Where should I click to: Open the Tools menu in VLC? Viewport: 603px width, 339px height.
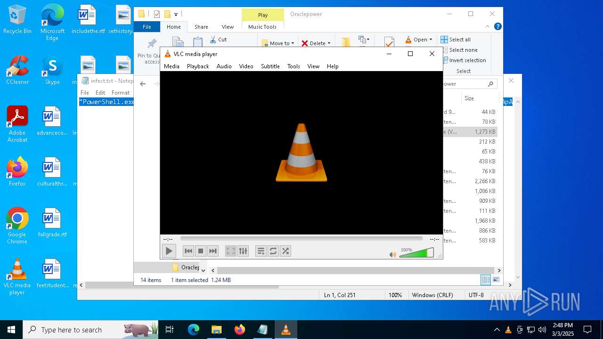[x=293, y=66]
